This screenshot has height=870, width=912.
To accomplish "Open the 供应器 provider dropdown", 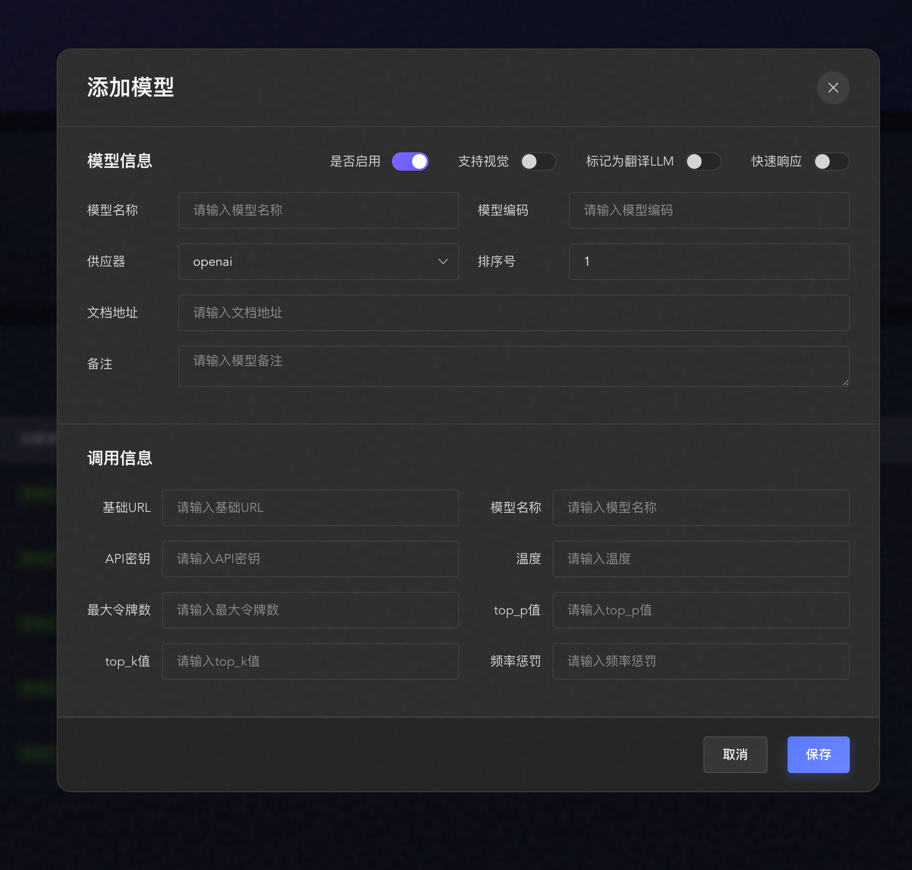I will pyautogui.click(x=318, y=262).
